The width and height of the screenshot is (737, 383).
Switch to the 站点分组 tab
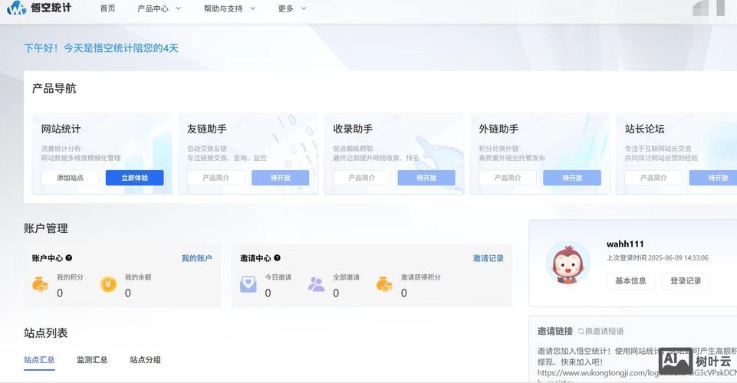145,360
